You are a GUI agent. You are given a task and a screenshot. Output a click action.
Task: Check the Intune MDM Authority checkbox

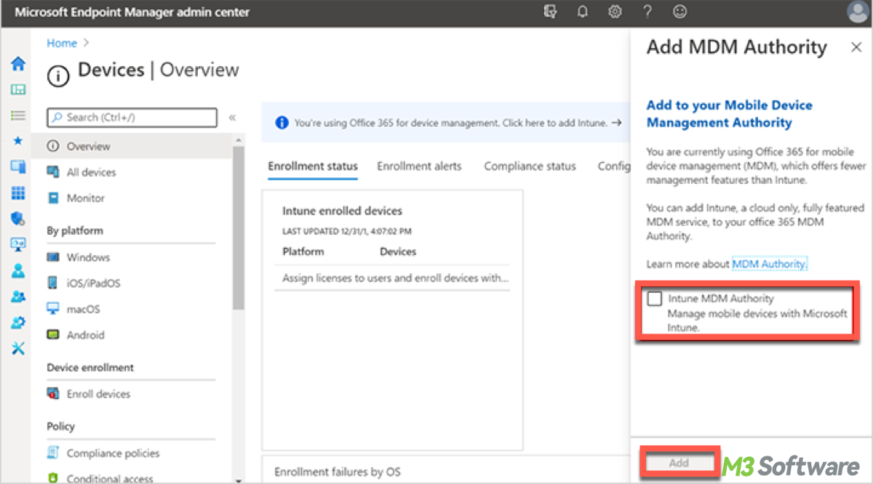click(x=655, y=299)
